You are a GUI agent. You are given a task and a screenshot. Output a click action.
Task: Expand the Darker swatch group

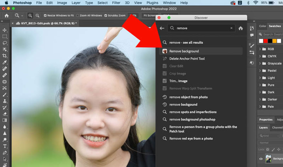[x=260, y=99]
